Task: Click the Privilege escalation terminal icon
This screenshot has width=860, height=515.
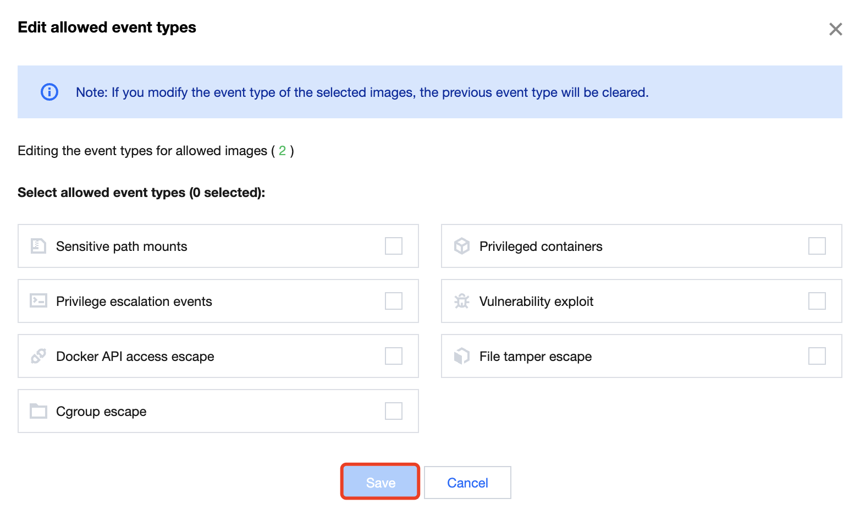Action: tap(38, 301)
